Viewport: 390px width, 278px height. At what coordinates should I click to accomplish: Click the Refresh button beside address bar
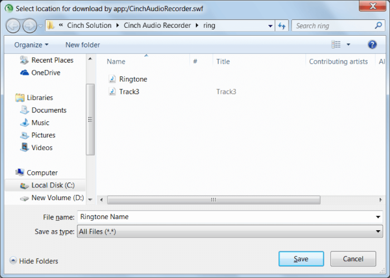pos(282,26)
